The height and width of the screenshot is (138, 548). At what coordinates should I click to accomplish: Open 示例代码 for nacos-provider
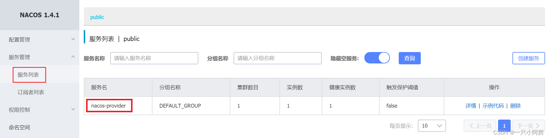[493, 106]
